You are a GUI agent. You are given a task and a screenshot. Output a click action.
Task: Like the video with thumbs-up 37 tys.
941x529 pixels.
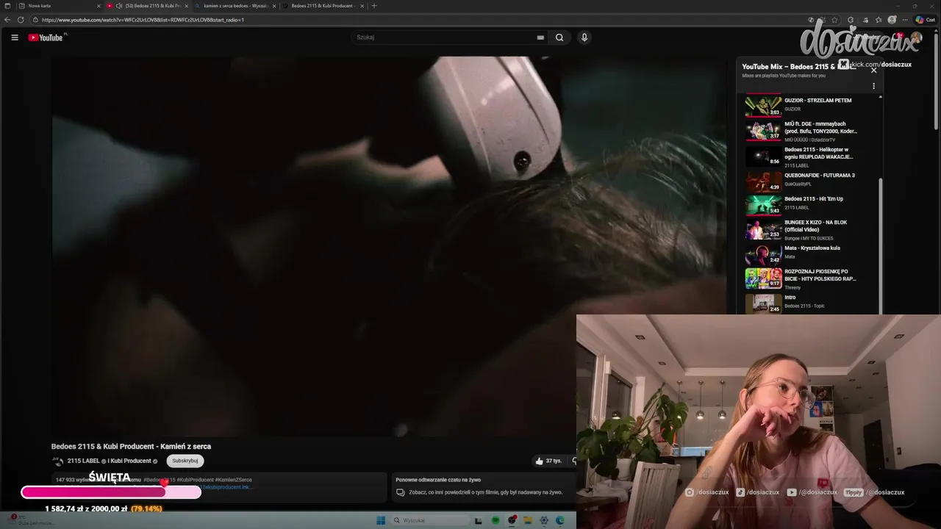coord(548,461)
